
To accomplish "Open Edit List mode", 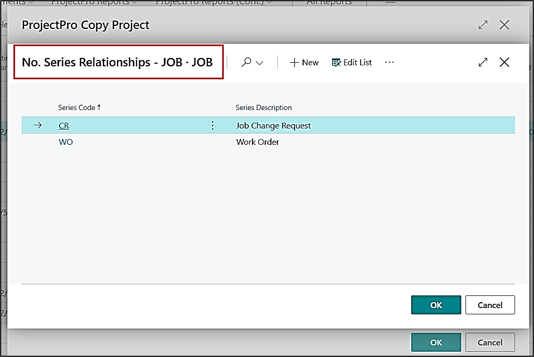I will point(352,63).
